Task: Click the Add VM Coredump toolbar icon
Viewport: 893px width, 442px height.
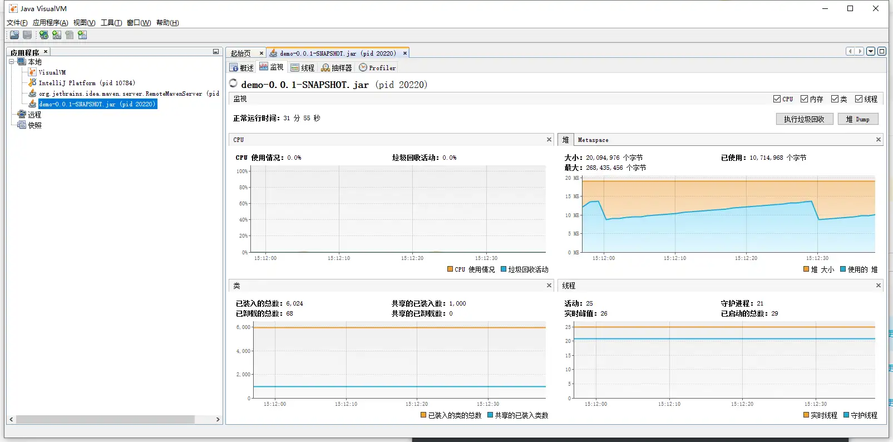Action: [x=69, y=35]
